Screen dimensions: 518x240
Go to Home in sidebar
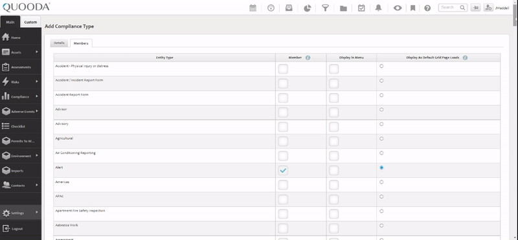tap(21, 38)
